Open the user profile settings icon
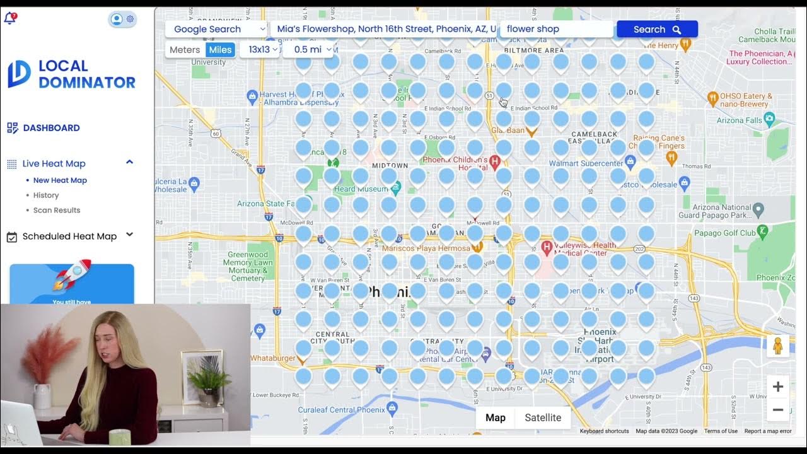The image size is (807, 454). [x=122, y=19]
